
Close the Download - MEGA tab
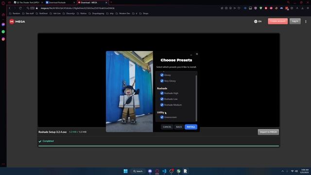coord(106,2)
